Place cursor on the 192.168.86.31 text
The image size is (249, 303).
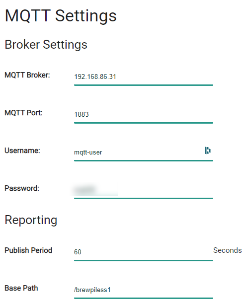tap(95, 76)
